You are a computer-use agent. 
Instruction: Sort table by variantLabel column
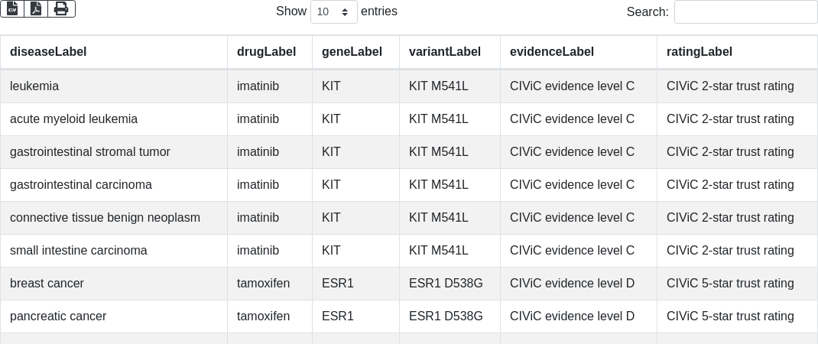(445, 52)
